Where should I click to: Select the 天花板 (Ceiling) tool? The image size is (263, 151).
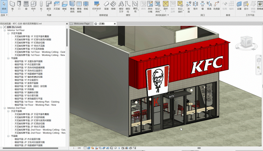[x=57, y=5]
